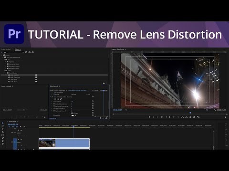Play the Program monitor preview

[170, 117]
